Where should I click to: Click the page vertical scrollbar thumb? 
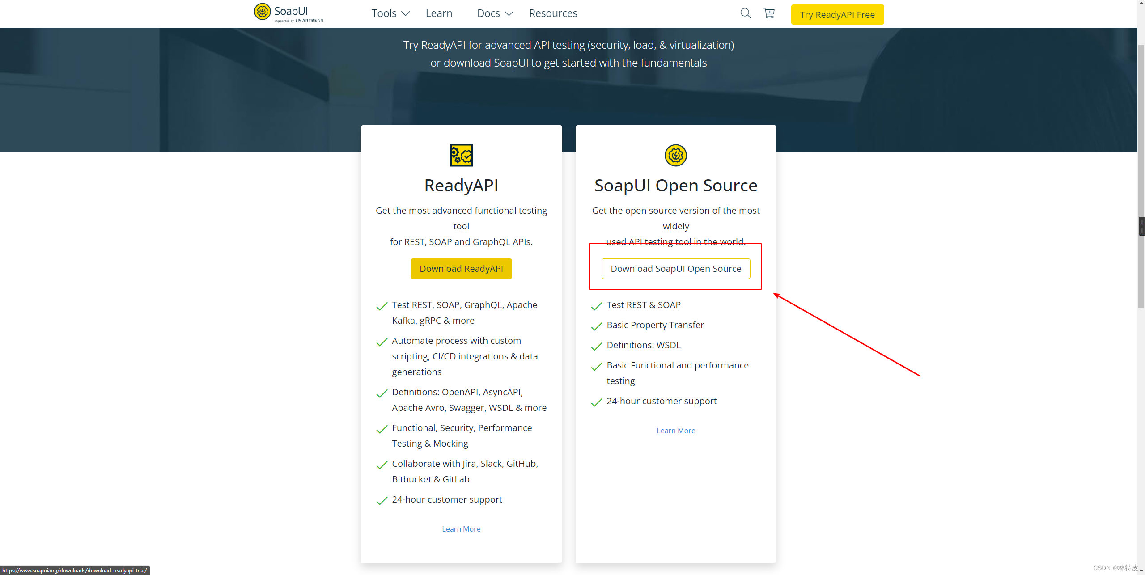pyautogui.click(x=1141, y=177)
